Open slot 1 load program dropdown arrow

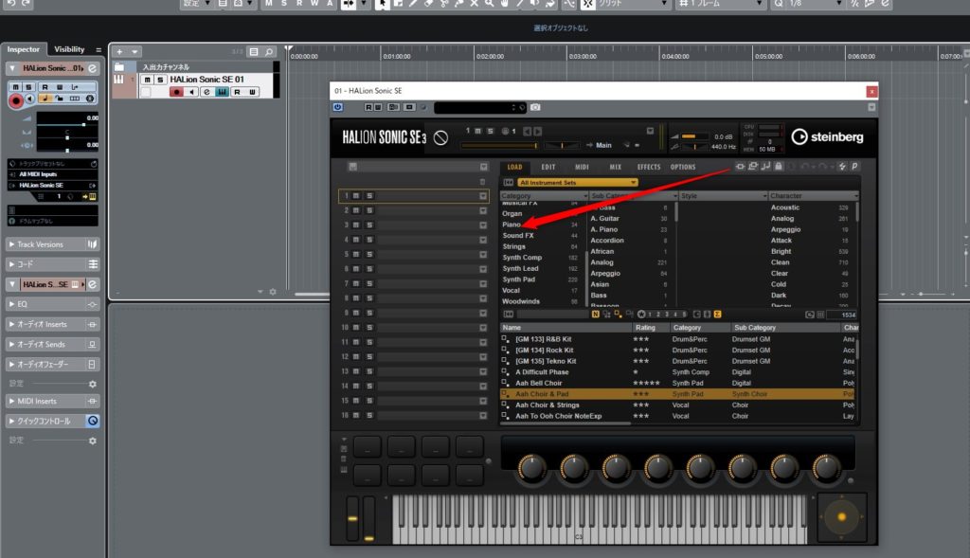[x=482, y=196]
